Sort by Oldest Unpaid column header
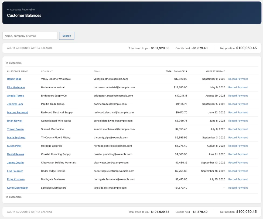 (x=216, y=71)
